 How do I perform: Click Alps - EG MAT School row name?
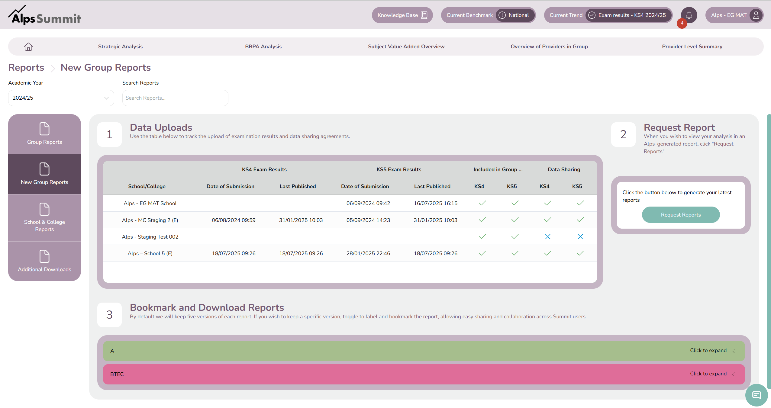150,203
